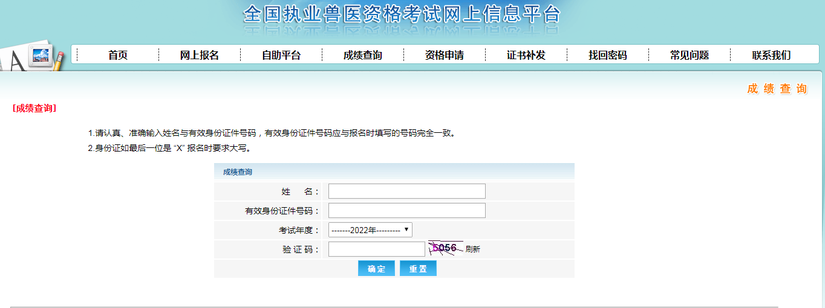
Task: Click the orange 成绩查询 page title
Action: tap(777, 89)
